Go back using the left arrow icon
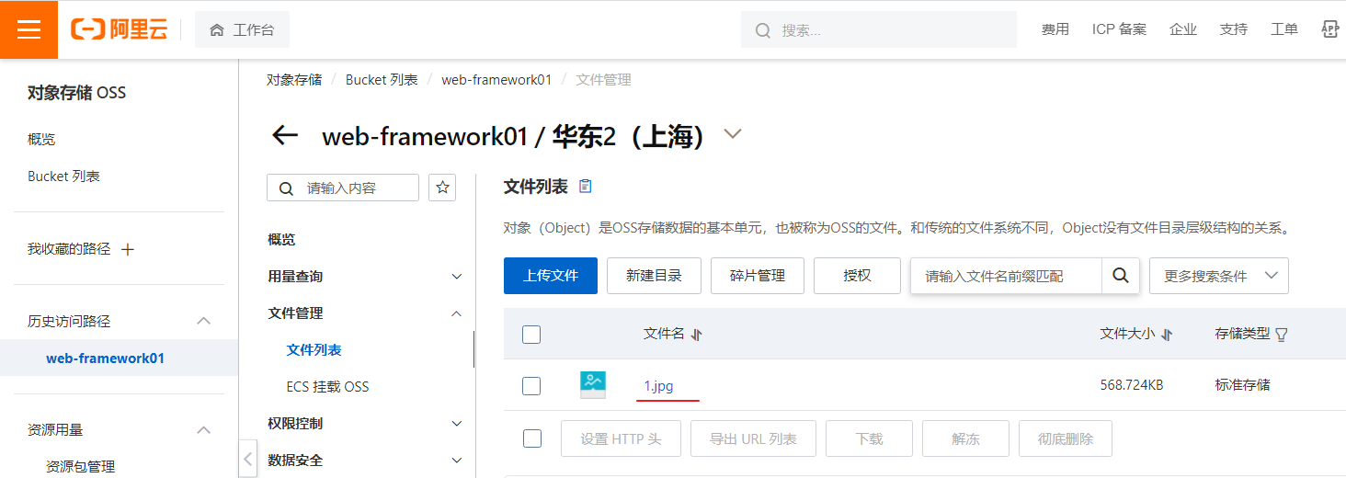 285,136
